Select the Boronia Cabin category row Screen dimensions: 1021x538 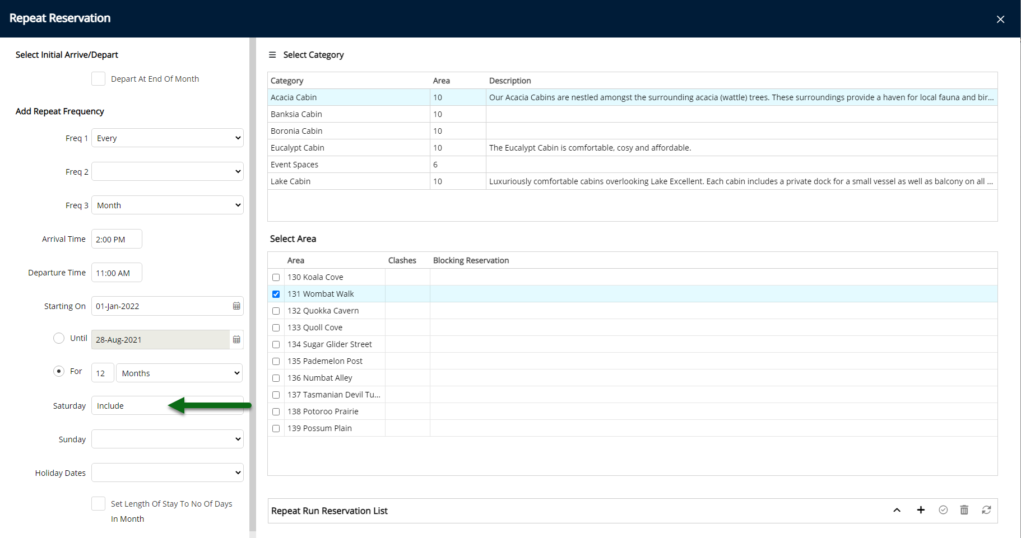pos(632,131)
